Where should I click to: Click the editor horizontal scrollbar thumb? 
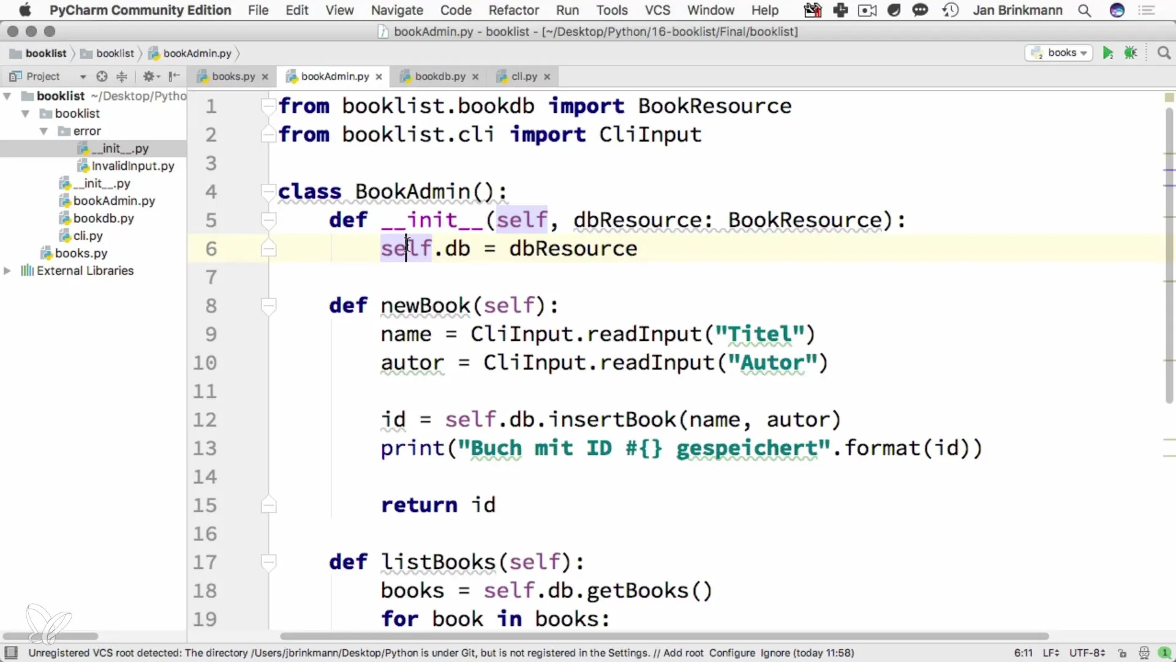pos(665,636)
